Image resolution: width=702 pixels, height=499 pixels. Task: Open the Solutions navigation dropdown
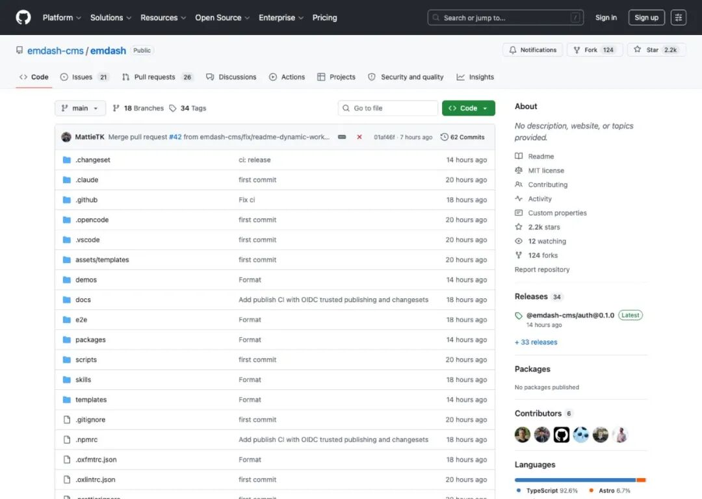[110, 18]
